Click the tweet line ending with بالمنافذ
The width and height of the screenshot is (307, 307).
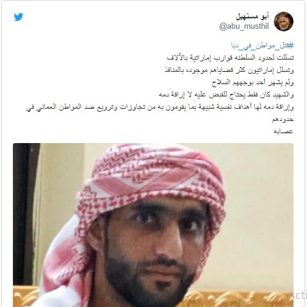(x=229, y=70)
